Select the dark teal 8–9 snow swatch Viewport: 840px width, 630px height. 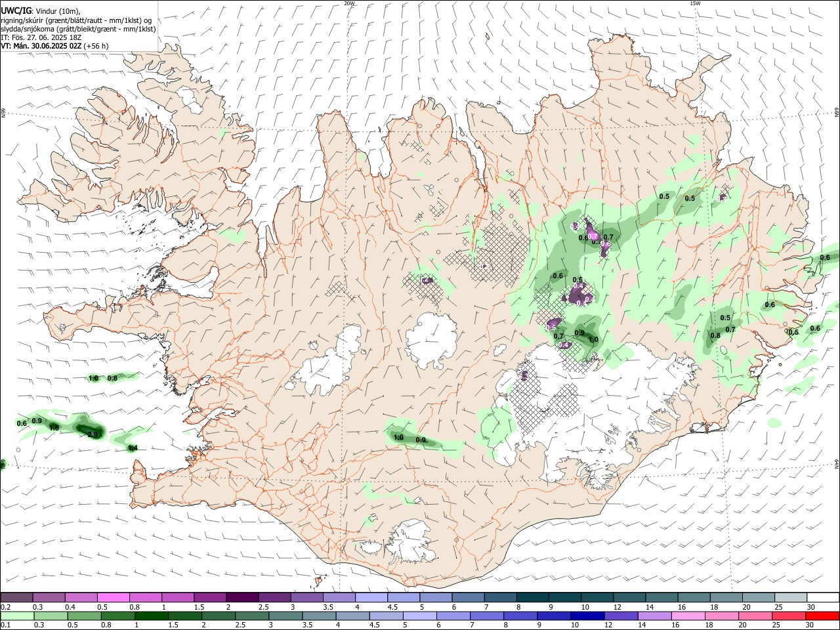point(532,597)
